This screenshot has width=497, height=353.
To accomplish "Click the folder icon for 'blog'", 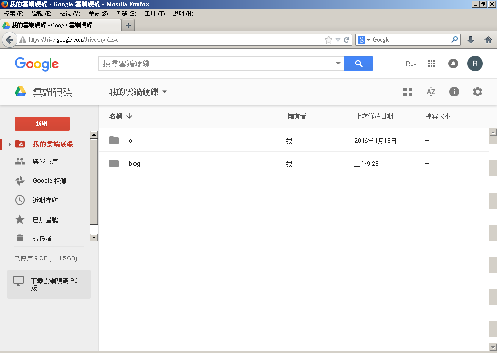I will pyautogui.click(x=114, y=163).
